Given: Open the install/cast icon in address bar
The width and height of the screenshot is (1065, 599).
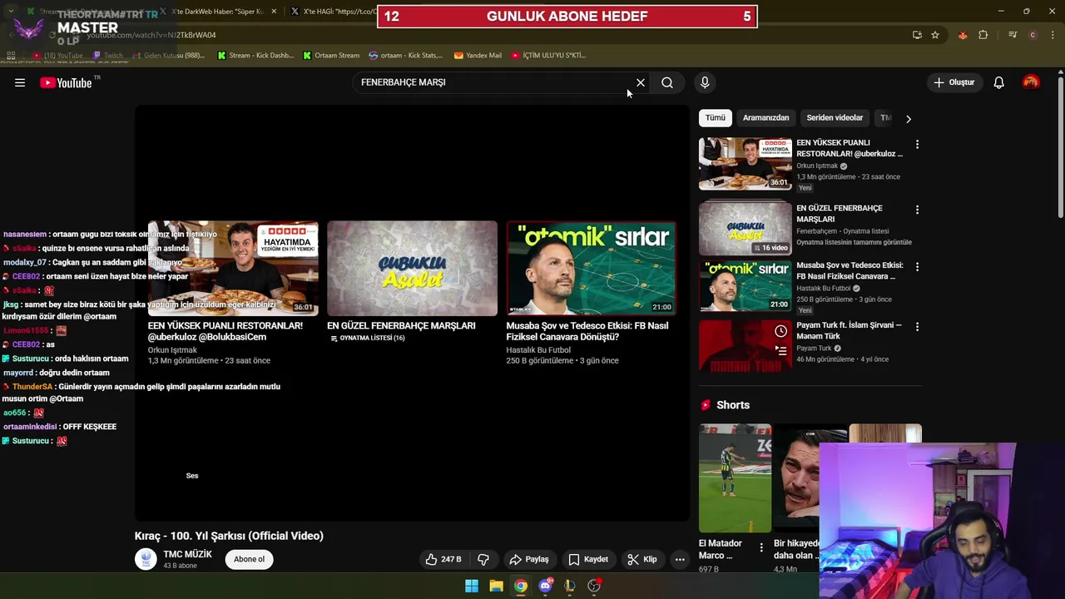Looking at the screenshot, I should click(x=917, y=35).
